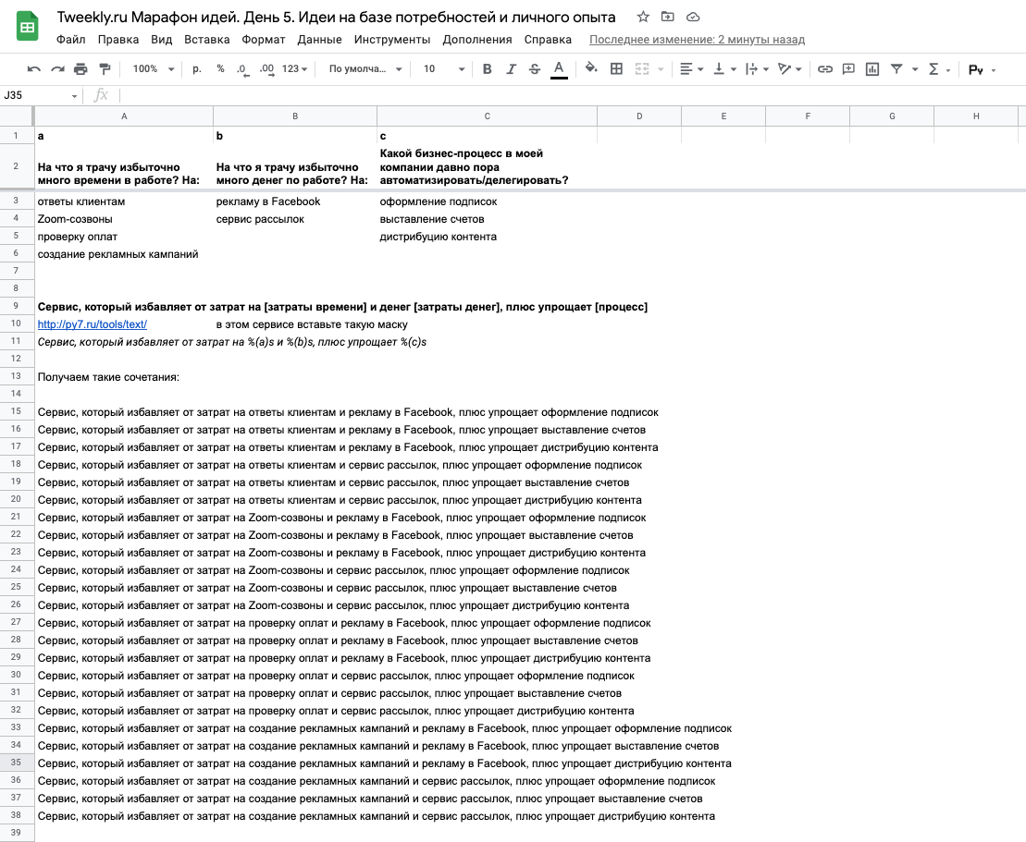Click the Insert chart icon
The width and height of the screenshot is (1026, 842).
point(872,68)
